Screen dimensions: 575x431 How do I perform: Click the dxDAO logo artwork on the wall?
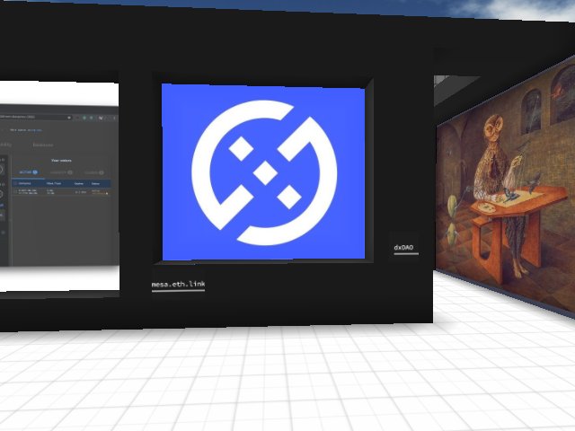pos(263,172)
